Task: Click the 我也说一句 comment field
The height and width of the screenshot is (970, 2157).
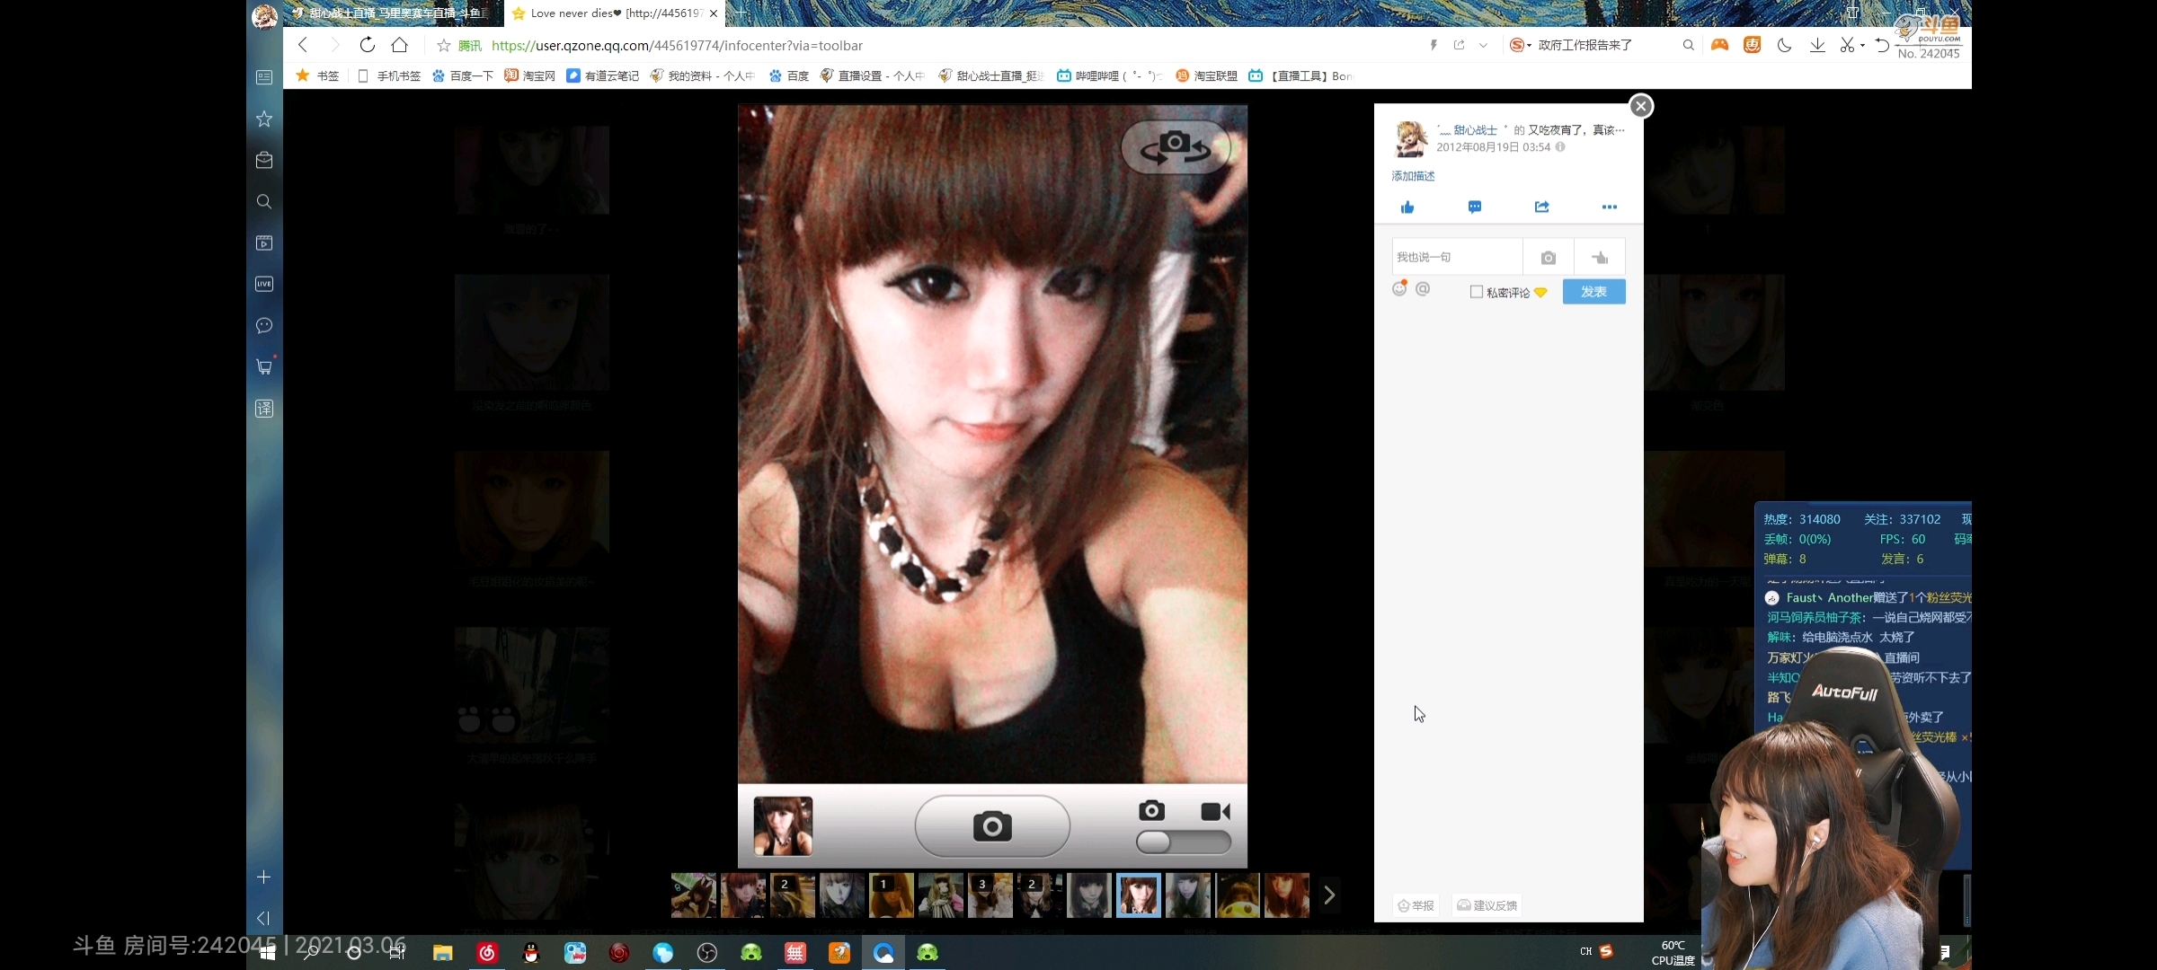Action: pyautogui.click(x=1456, y=258)
